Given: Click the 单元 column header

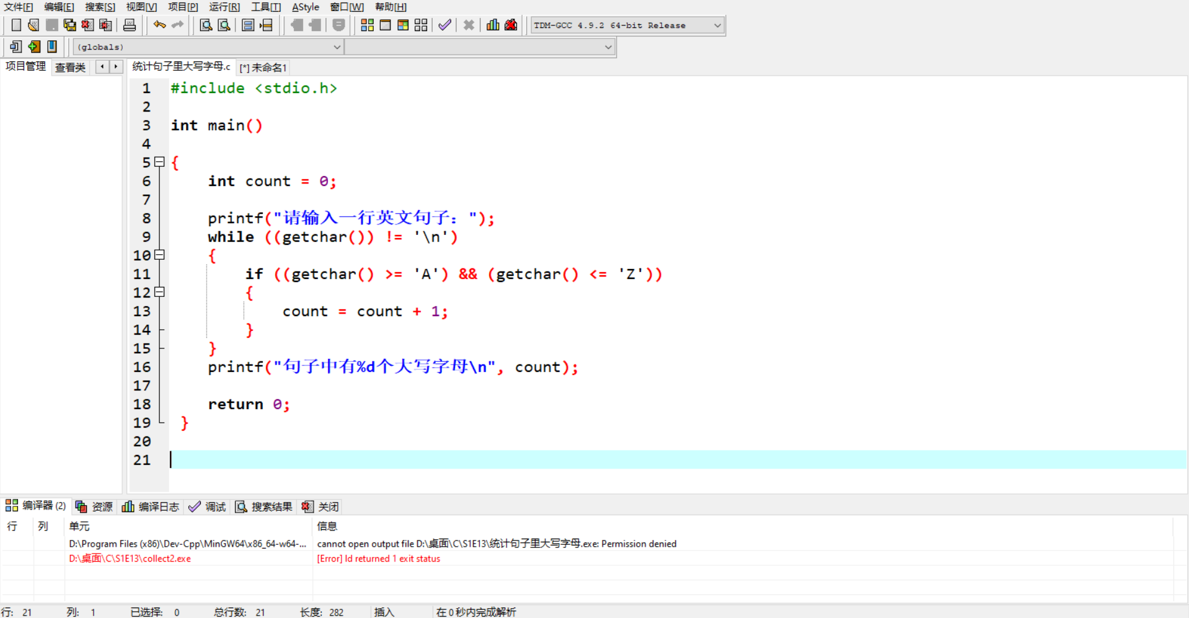Looking at the screenshot, I should [x=188, y=526].
